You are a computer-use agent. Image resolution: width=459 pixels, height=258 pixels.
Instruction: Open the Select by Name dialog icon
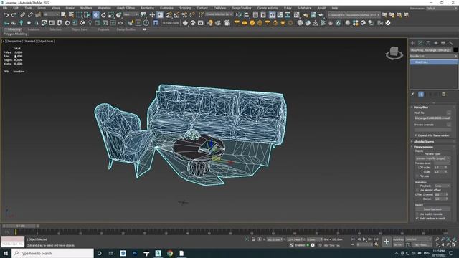71,15
